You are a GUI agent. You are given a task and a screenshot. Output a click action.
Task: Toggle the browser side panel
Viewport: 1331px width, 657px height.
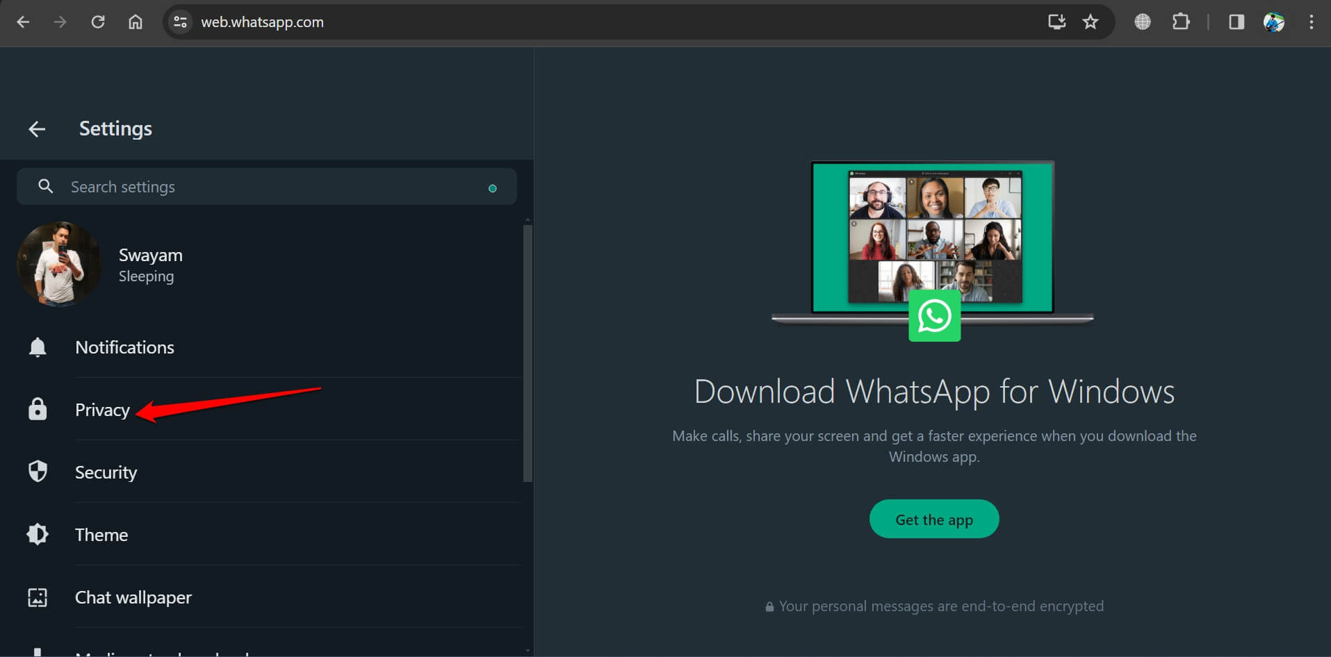(1236, 22)
